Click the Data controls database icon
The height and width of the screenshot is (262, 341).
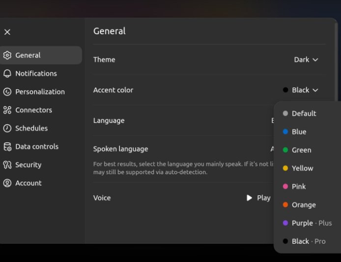(7, 147)
